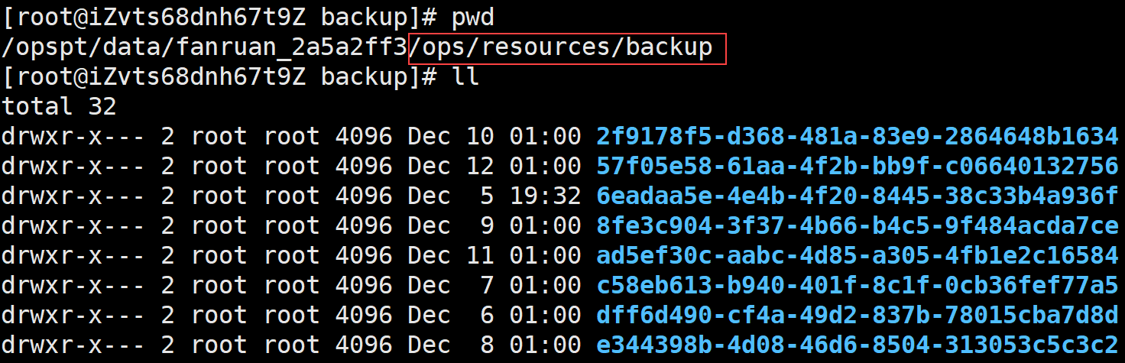1125x363 pixels.
Task: Click the directory name starting with 2f9178f5
Action: [857, 137]
